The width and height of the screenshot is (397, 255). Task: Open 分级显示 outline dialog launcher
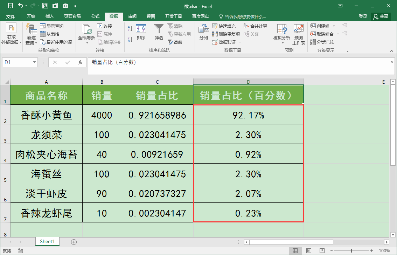pos(347,51)
